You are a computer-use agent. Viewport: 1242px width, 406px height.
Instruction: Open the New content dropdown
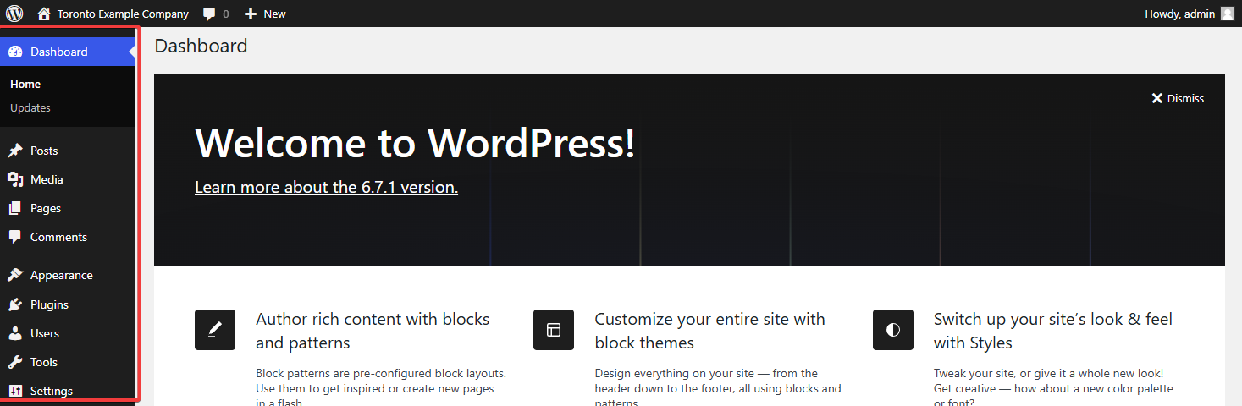coord(265,14)
